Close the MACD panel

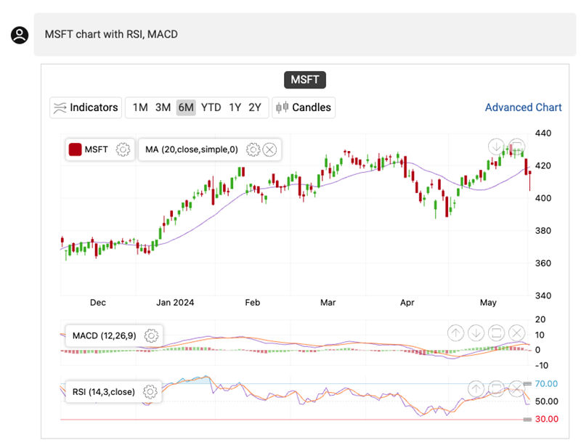pyautogui.click(x=516, y=333)
